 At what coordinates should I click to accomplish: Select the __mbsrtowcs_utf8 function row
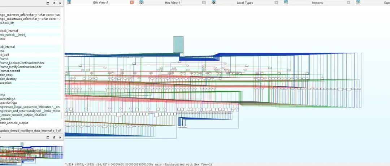(x=30, y=19)
